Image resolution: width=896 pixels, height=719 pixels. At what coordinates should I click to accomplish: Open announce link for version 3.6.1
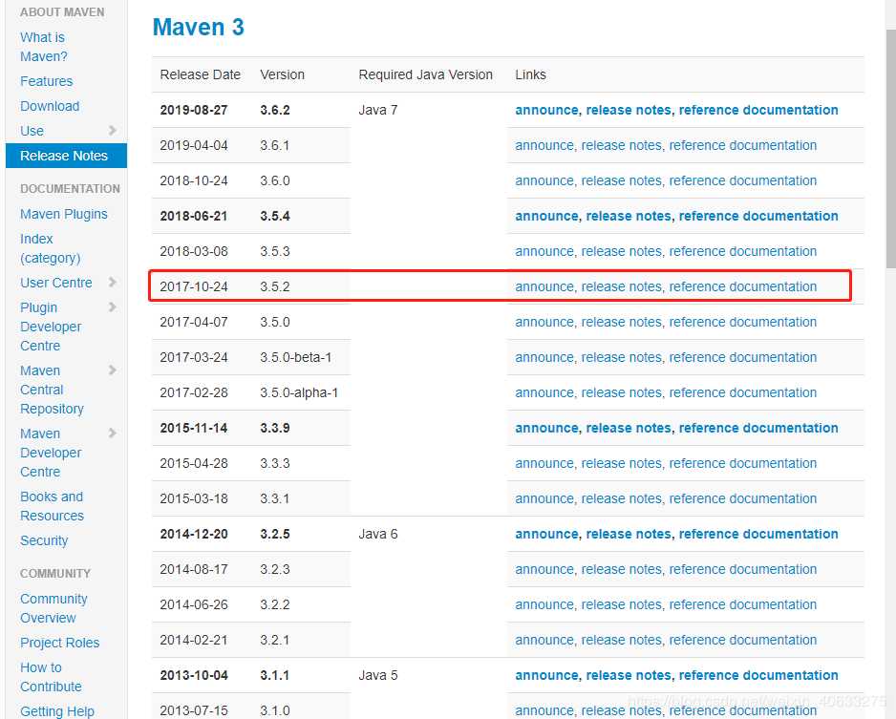544,146
